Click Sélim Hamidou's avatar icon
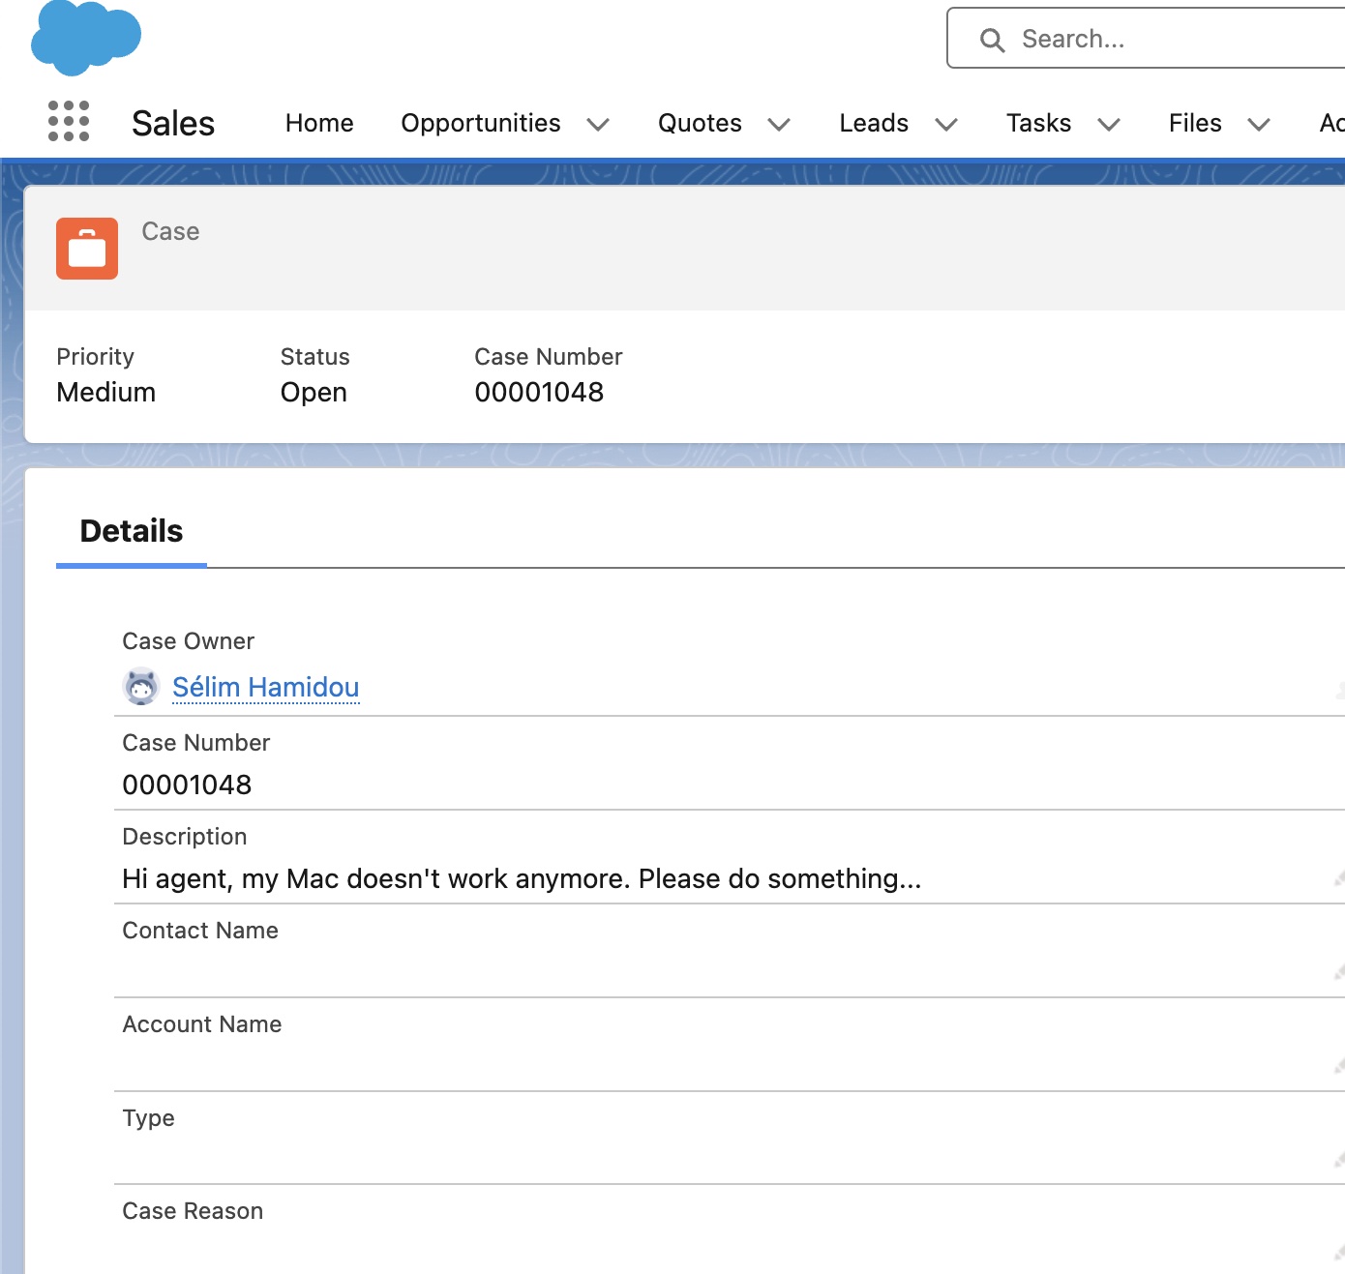The width and height of the screenshot is (1345, 1274). coord(141,687)
